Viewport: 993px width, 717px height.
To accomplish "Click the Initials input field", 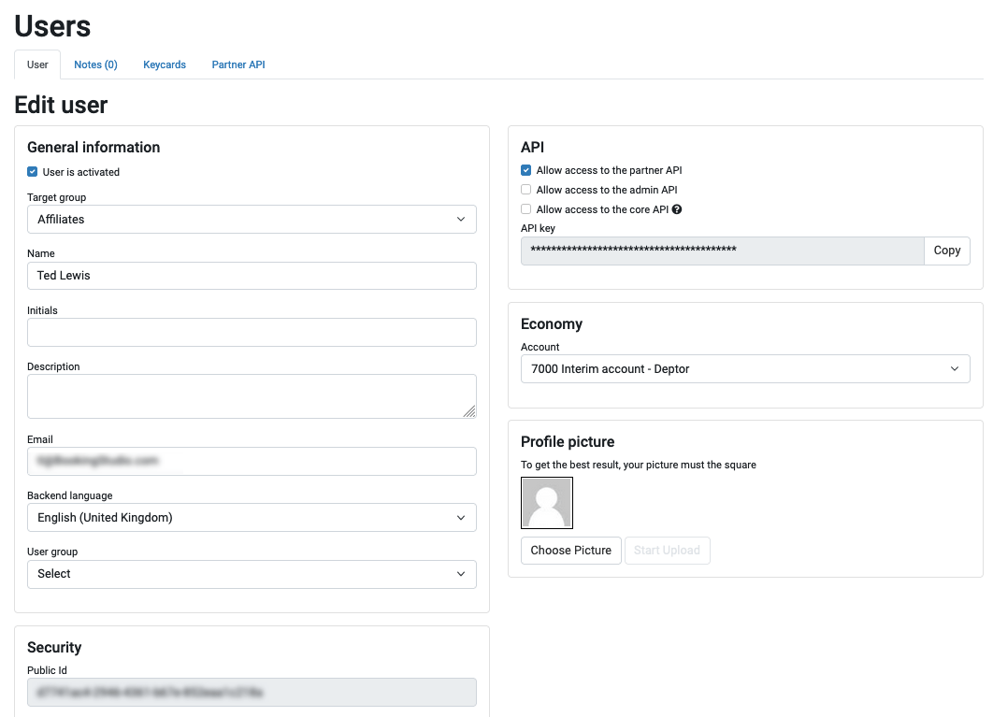I will coord(251,332).
